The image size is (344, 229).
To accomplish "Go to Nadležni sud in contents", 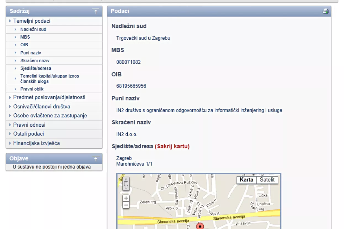I will 33,29.
